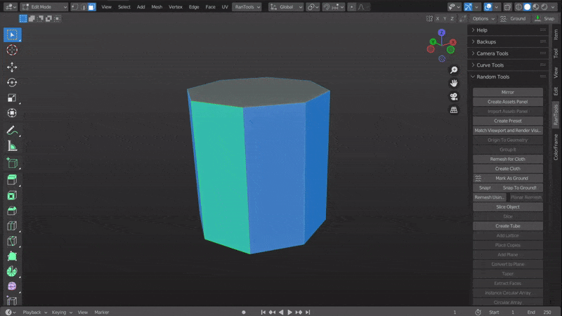Activate the 3D Cursor tool
The image size is (562, 316).
[x=12, y=50]
